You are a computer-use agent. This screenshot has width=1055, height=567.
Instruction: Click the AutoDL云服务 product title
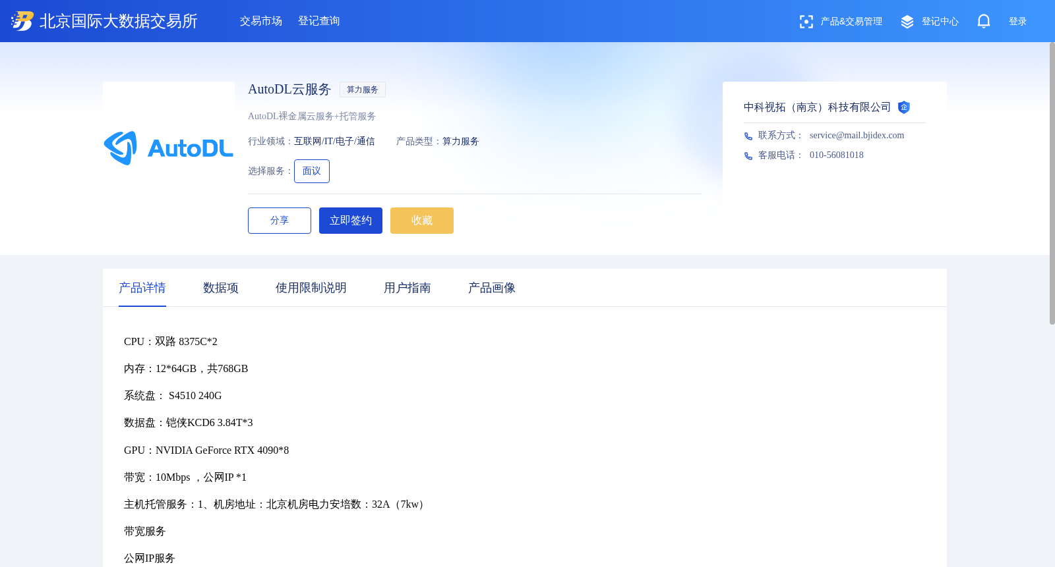[289, 89]
